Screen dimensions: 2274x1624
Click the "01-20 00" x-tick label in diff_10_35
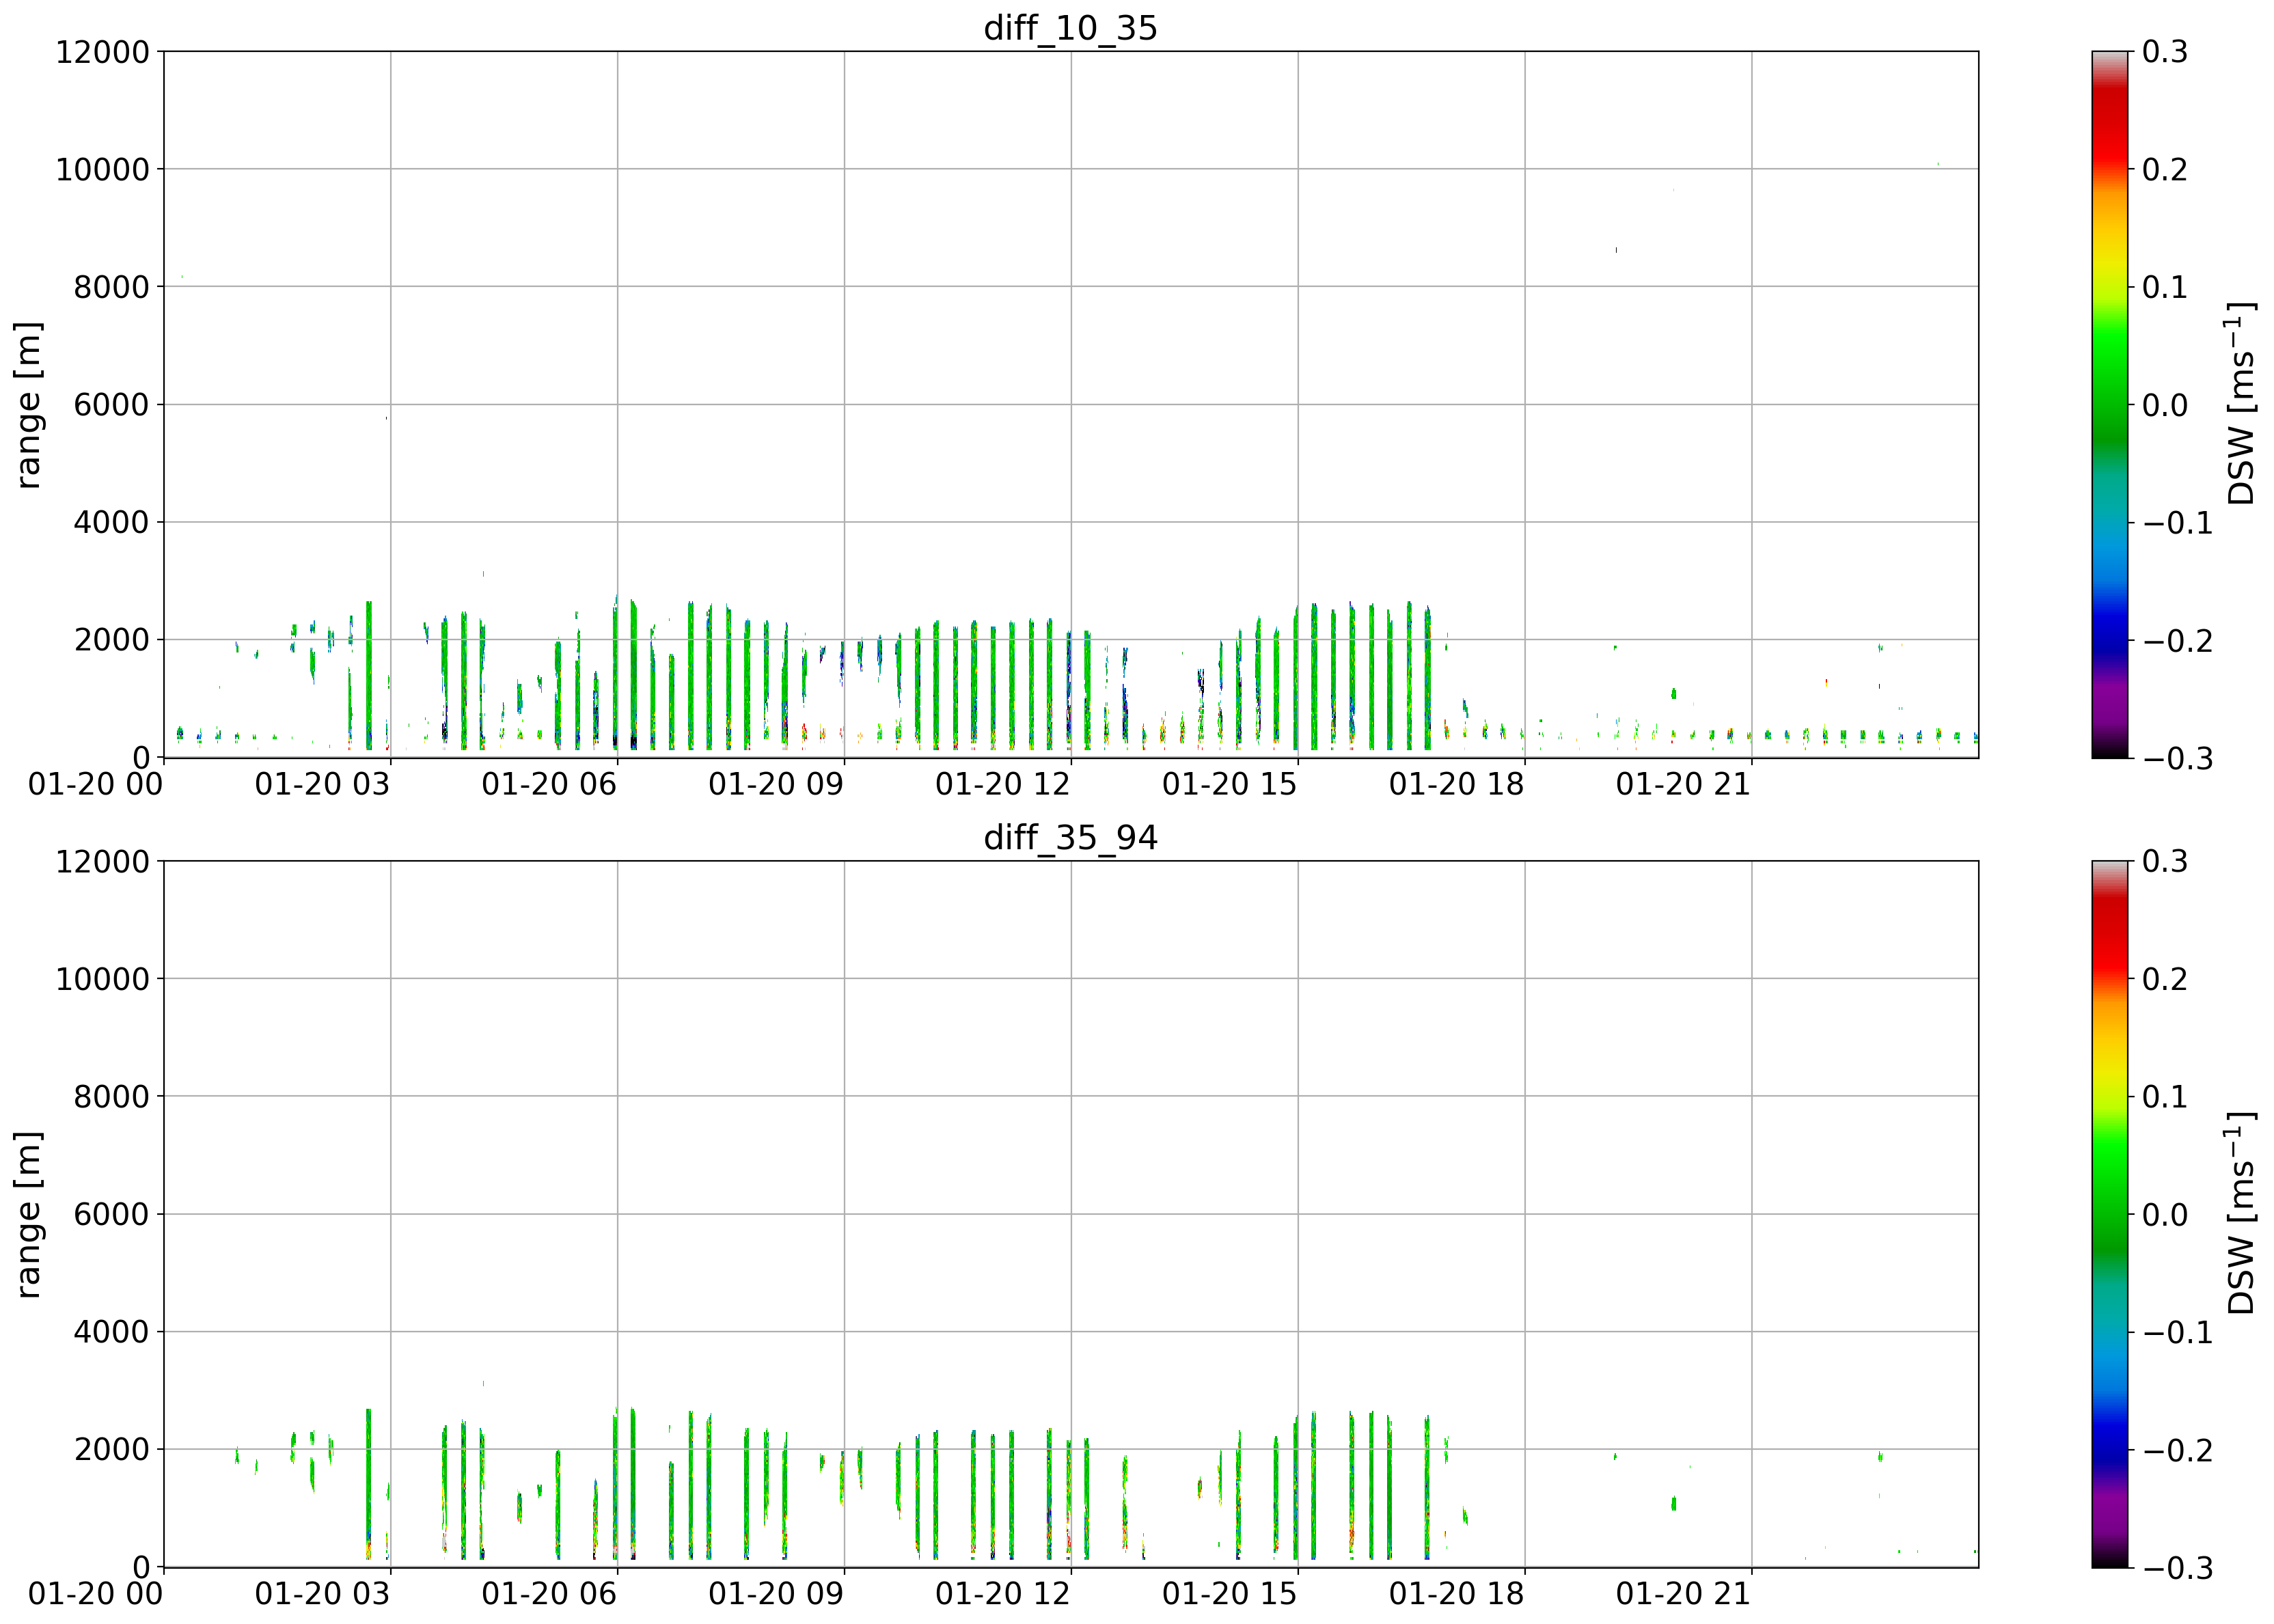(x=95, y=784)
